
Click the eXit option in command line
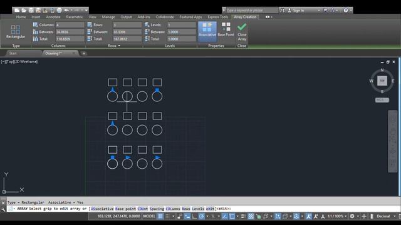pos(210,209)
